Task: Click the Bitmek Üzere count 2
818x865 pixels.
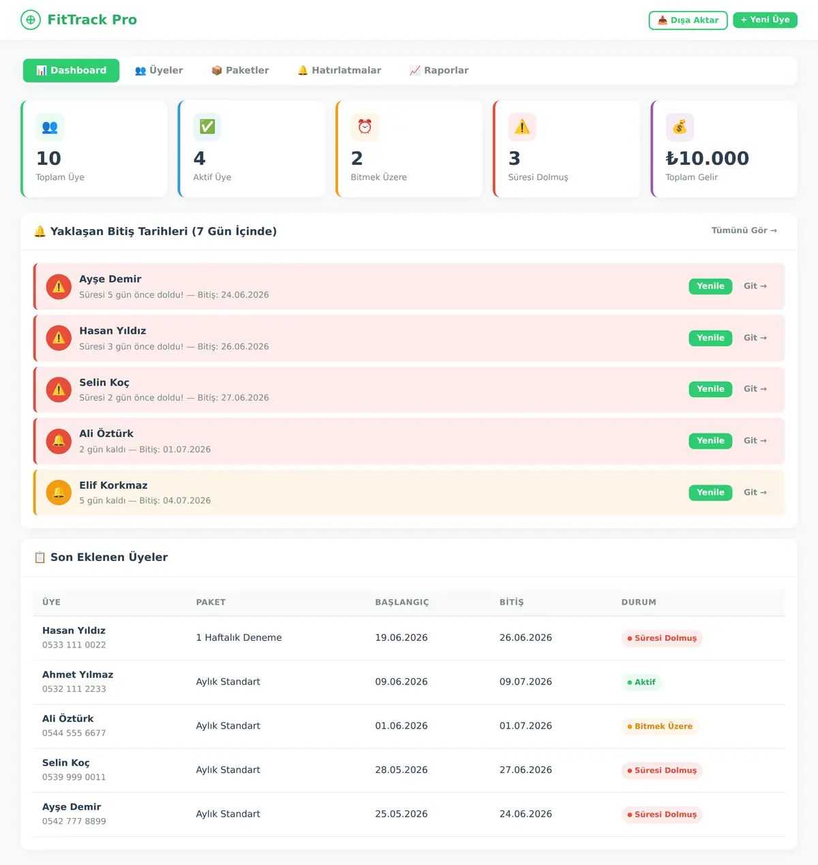Action: (x=357, y=159)
